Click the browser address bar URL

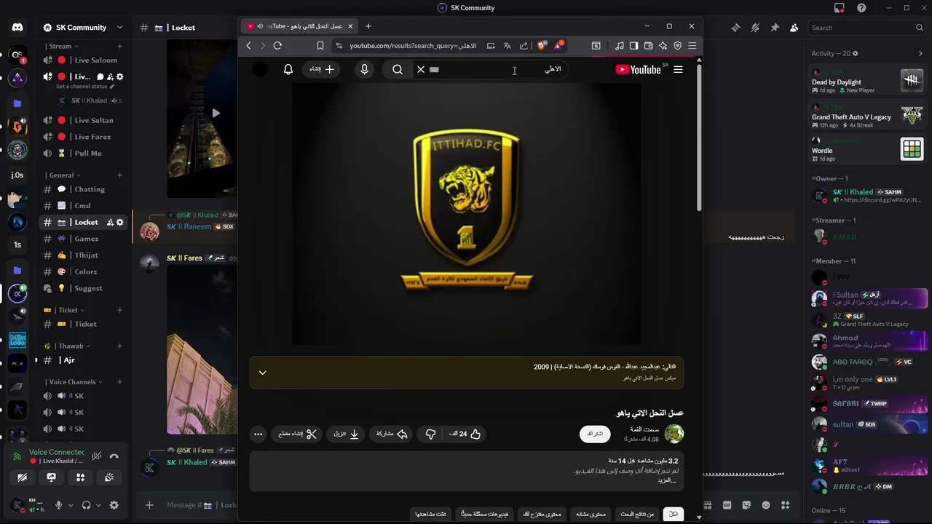(x=412, y=46)
